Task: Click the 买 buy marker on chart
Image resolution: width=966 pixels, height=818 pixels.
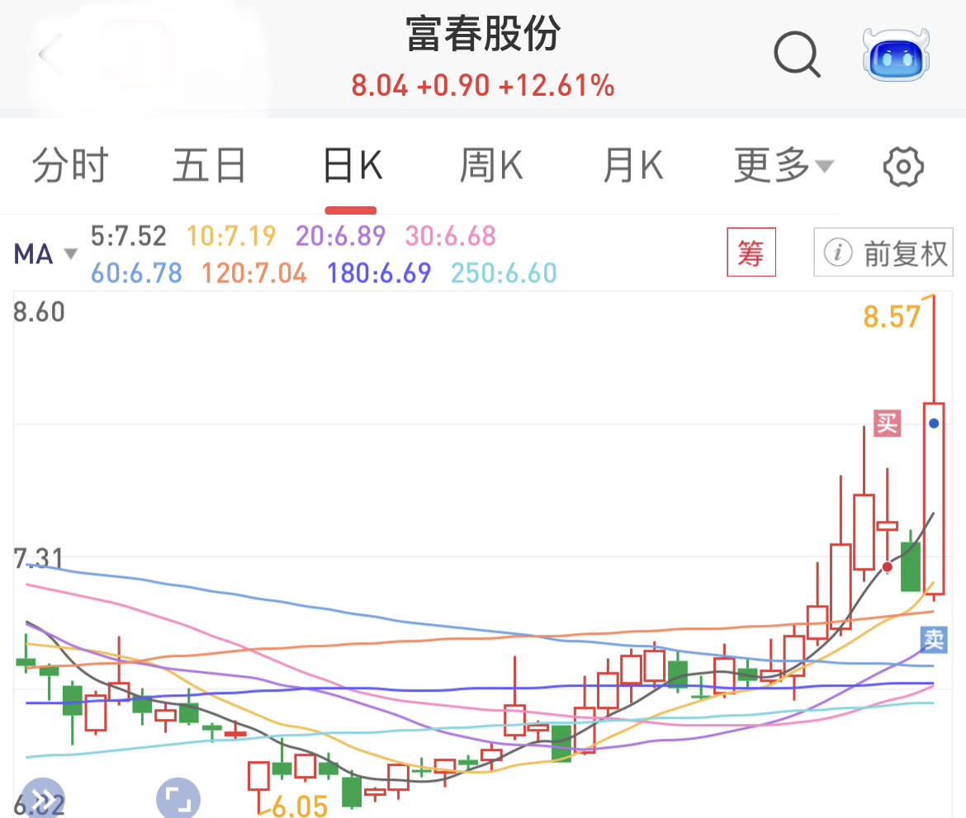Action: tap(888, 423)
